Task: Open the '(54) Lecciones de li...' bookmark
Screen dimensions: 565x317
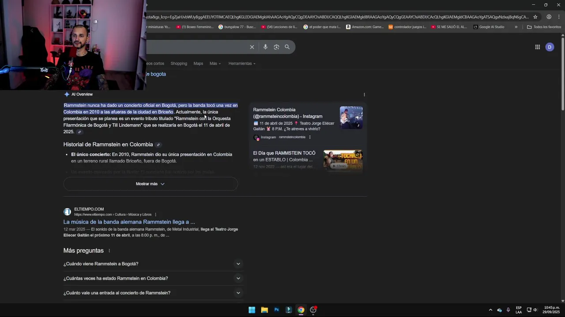Action: click(279, 27)
